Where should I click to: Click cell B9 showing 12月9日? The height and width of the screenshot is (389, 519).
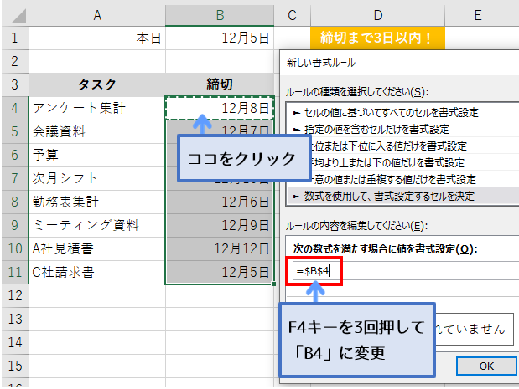pyautogui.click(x=220, y=225)
